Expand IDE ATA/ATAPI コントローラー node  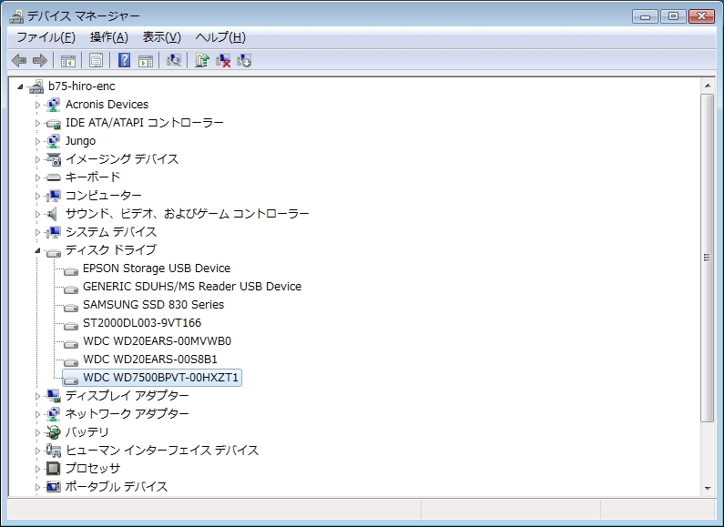pos(37,123)
